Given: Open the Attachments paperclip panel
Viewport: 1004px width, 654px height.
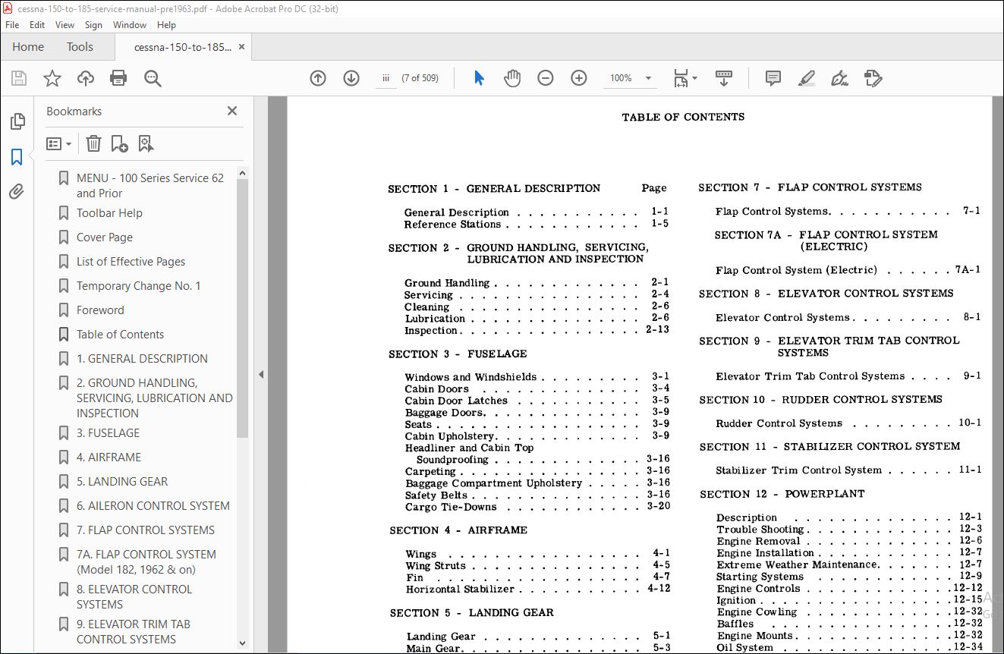Looking at the screenshot, I should [17, 192].
